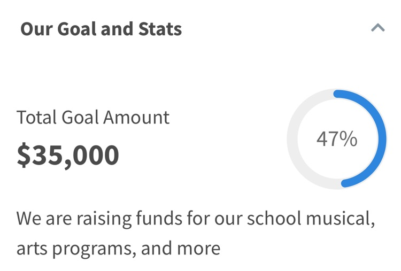Collapse the Our Goal and Stats section
Viewport: 401px width, 271px height.
click(x=377, y=28)
